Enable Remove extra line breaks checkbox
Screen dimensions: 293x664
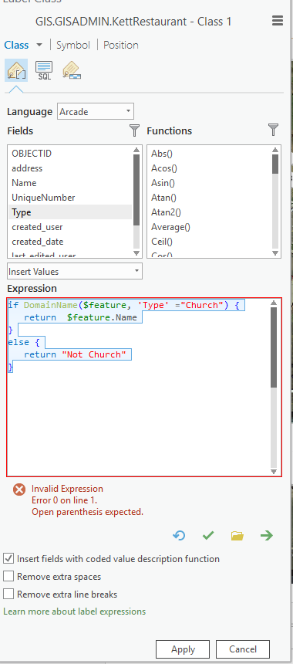pos(8,595)
